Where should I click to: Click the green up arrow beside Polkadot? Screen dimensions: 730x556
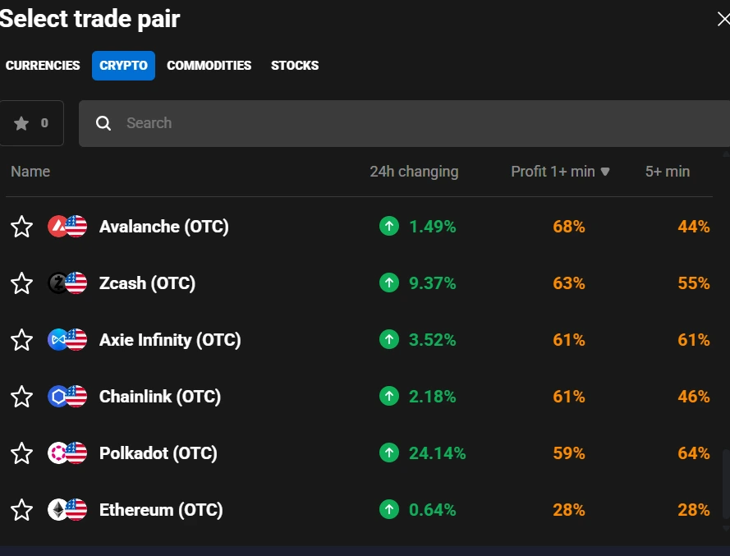coord(389,453)
